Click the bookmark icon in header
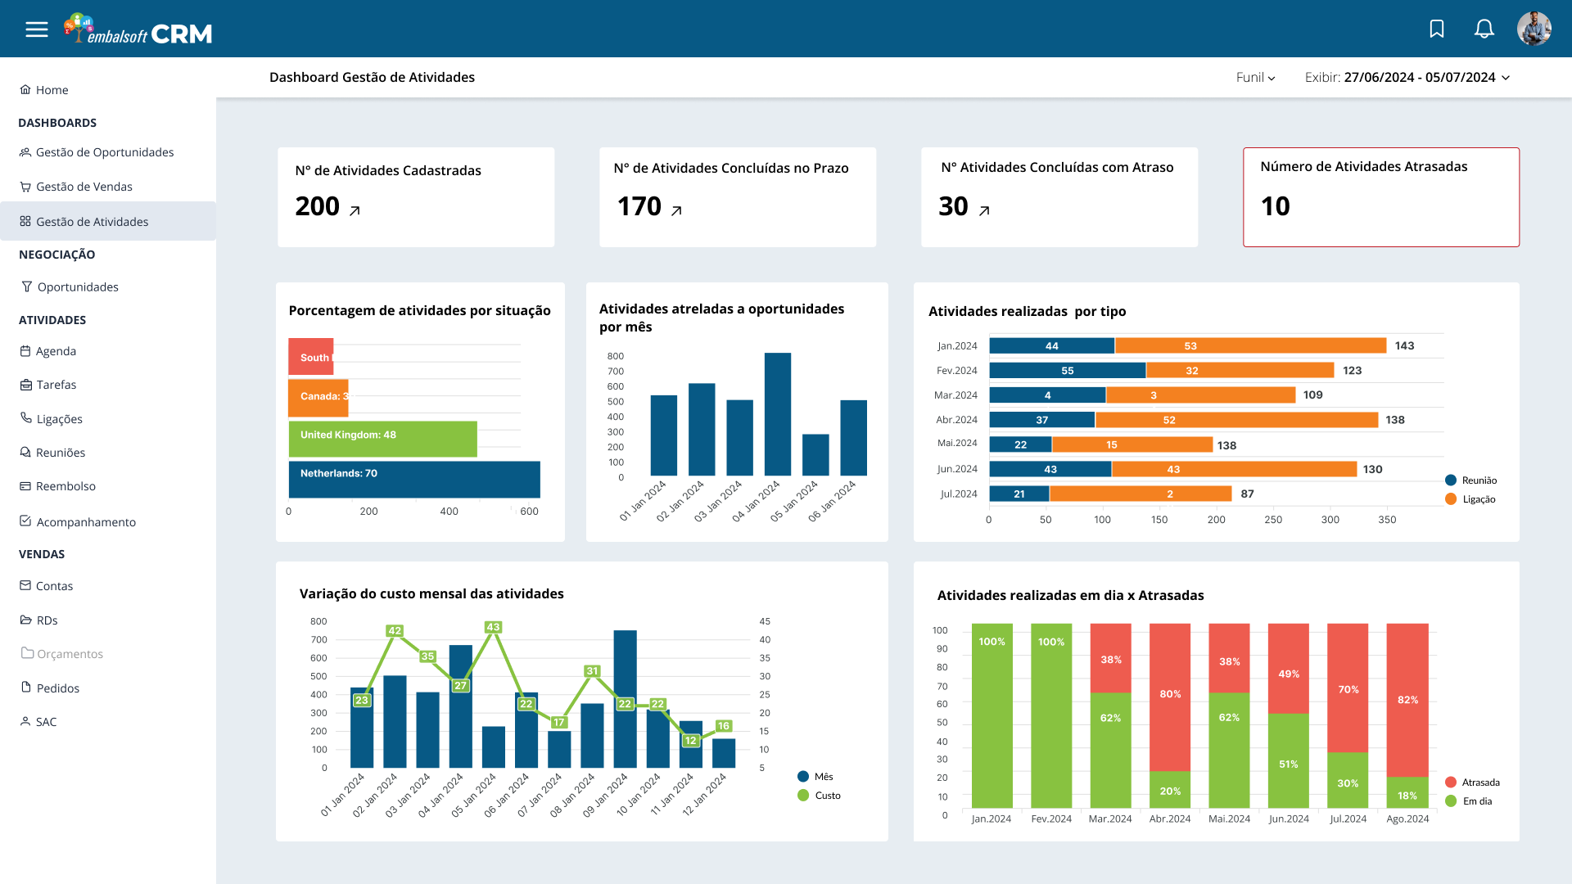1572x884 pixels. 1437,29
